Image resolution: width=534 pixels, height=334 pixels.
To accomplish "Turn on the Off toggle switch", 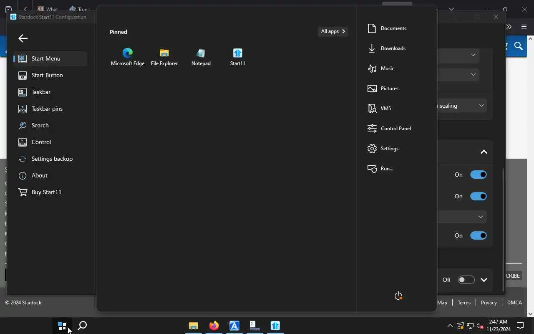I will 466,280.
